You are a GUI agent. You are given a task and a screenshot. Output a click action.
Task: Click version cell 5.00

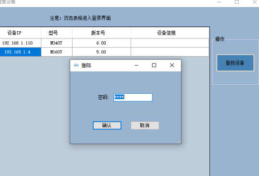101,52
